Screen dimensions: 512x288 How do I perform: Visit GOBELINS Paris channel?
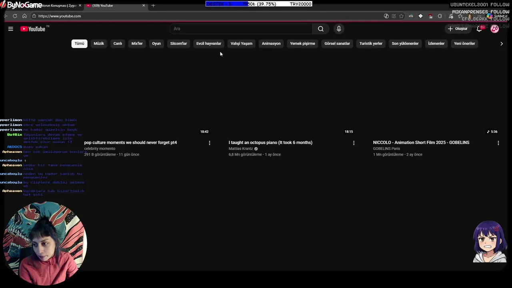(x=386, y=149)
